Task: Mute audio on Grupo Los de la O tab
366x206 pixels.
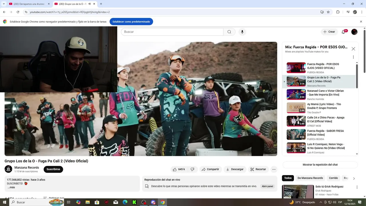Action: 90,4
